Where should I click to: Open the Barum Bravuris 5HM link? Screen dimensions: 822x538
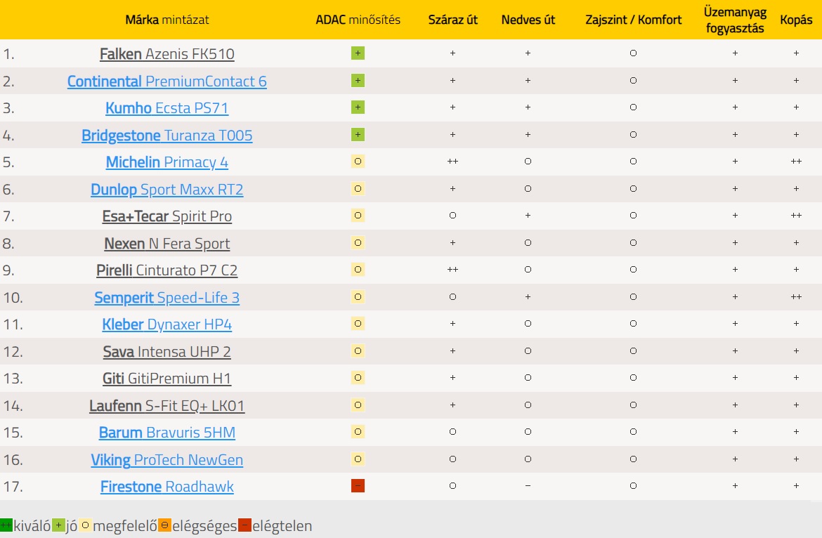167,433
